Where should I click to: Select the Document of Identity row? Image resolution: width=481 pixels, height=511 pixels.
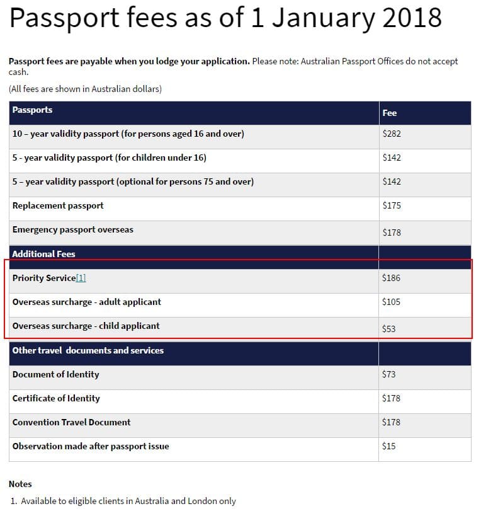click(240, 377)
